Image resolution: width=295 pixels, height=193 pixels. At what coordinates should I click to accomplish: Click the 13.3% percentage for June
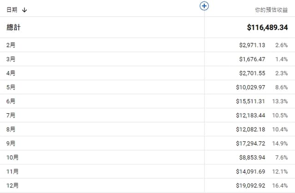point(281,101)
